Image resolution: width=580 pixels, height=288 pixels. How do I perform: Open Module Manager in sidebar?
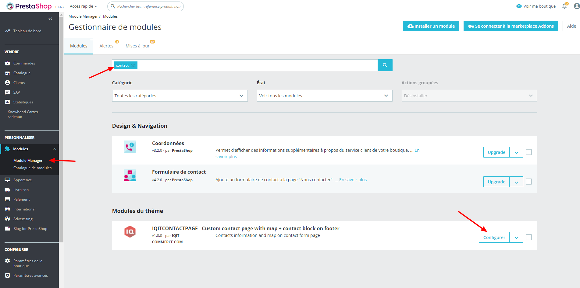[x=28, y=161]
